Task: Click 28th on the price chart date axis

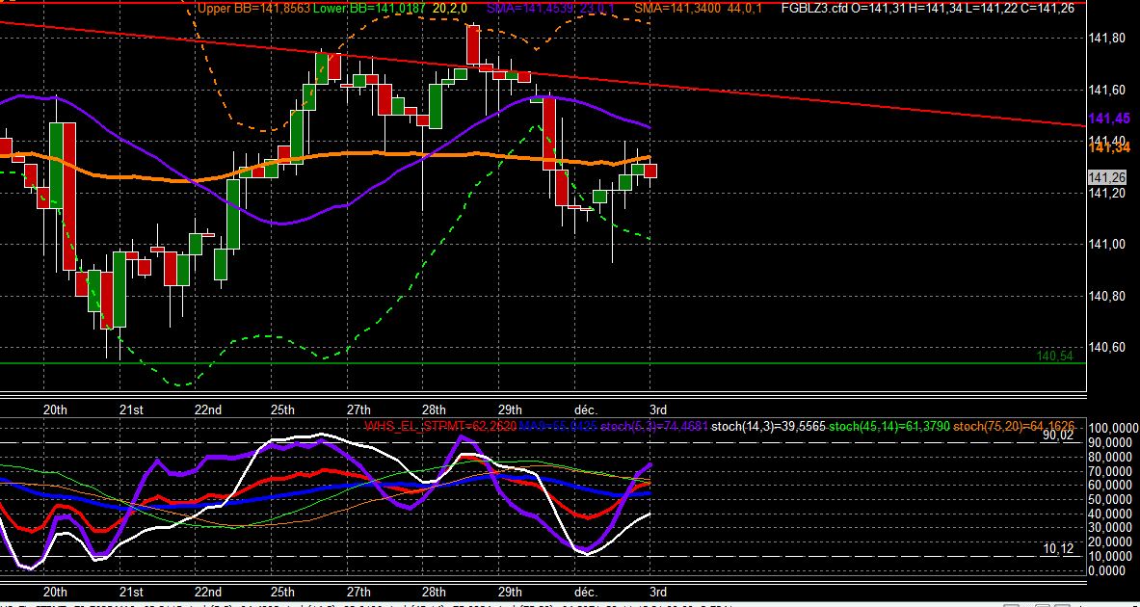Action: click(434, 410)
